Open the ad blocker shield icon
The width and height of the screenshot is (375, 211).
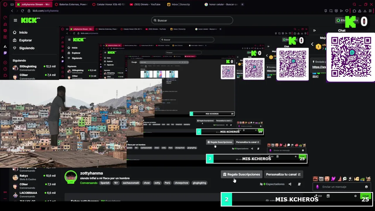pos(336,11)
